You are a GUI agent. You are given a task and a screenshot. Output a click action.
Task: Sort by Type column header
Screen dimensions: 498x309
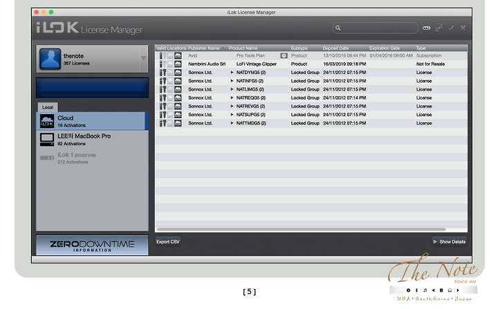[421, 48]
